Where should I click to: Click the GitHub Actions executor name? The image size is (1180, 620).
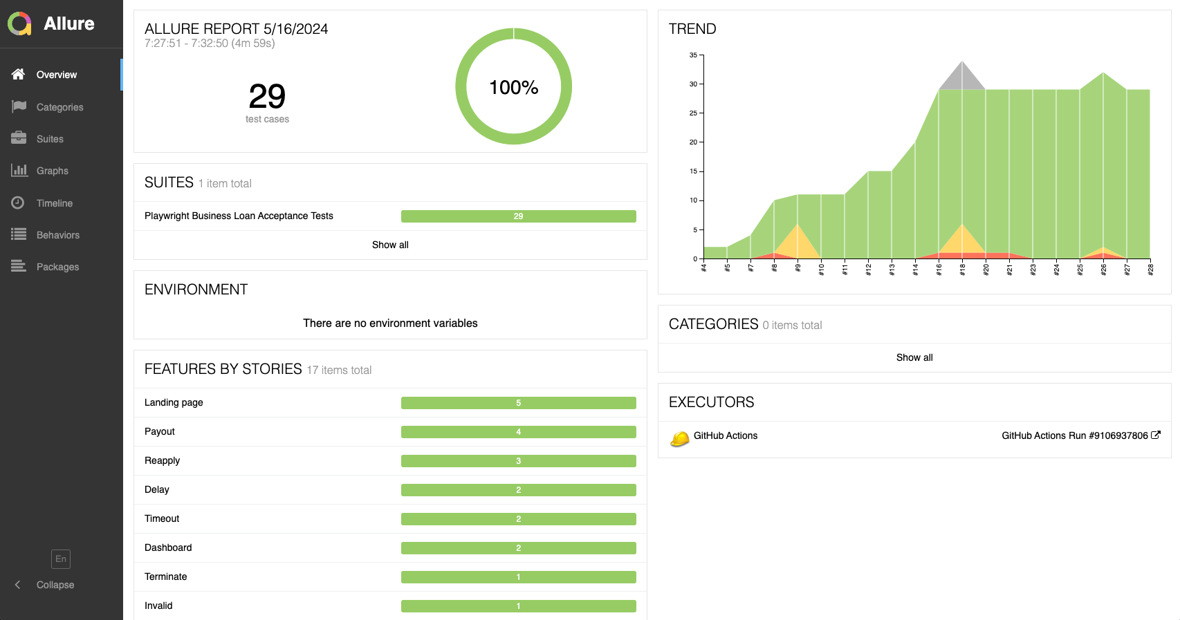coord(726,435)
